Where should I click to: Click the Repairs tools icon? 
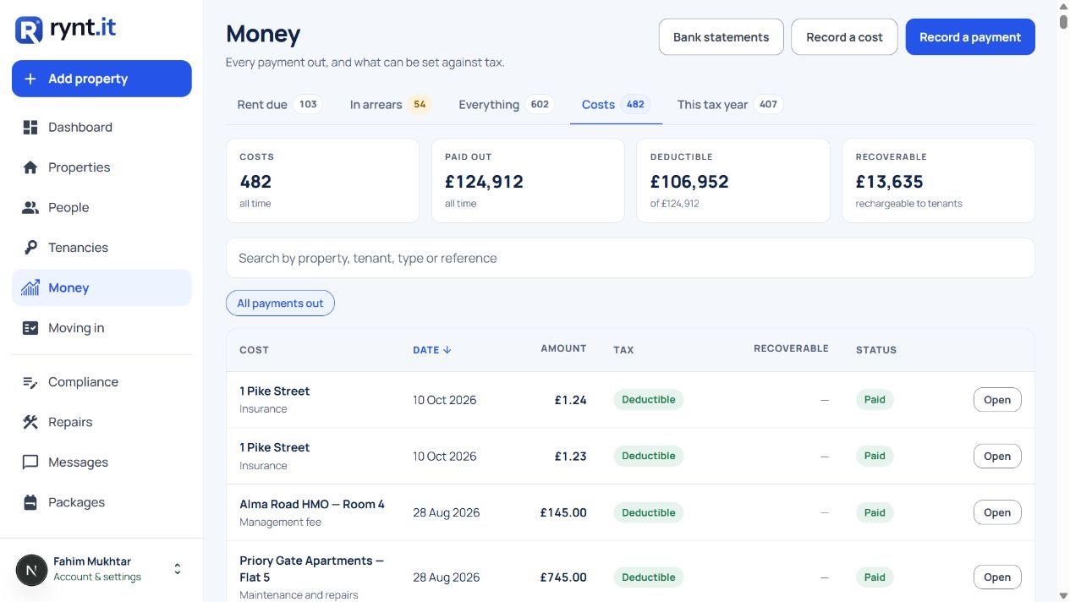30,422
